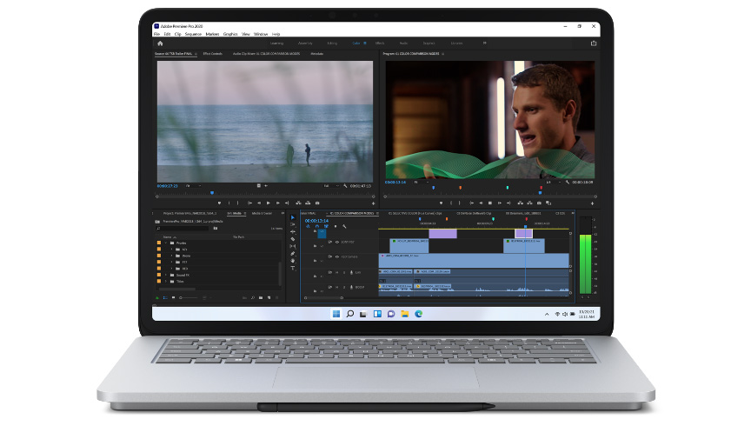Click the Source monitor blue playhead
Screen dimensions: 751x426
[212, 193]
